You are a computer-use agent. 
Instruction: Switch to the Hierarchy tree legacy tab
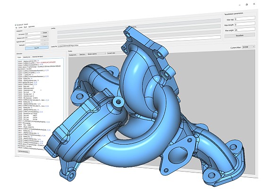point(38,57)
